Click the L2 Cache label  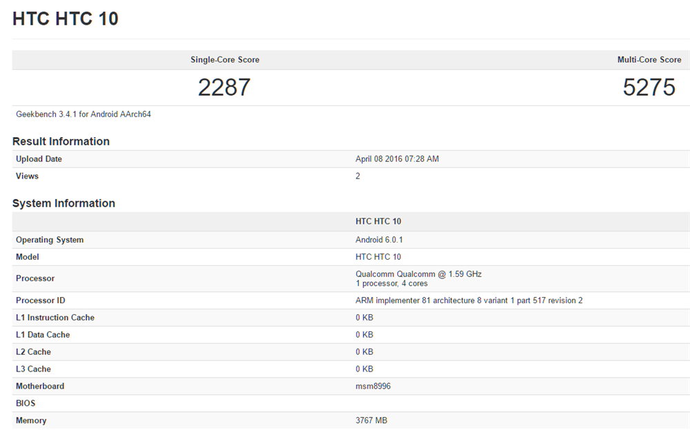click(33, 352)
